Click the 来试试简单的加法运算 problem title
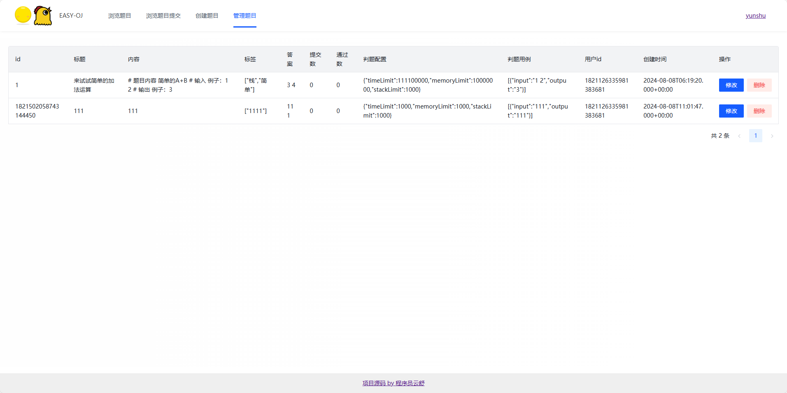This screenshot has height=393, width=787. pos(94,85)
